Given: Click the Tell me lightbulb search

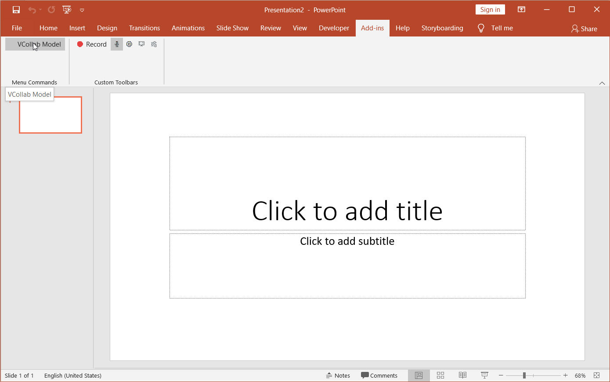Looking at the screenshot, I should pos(495,28).
